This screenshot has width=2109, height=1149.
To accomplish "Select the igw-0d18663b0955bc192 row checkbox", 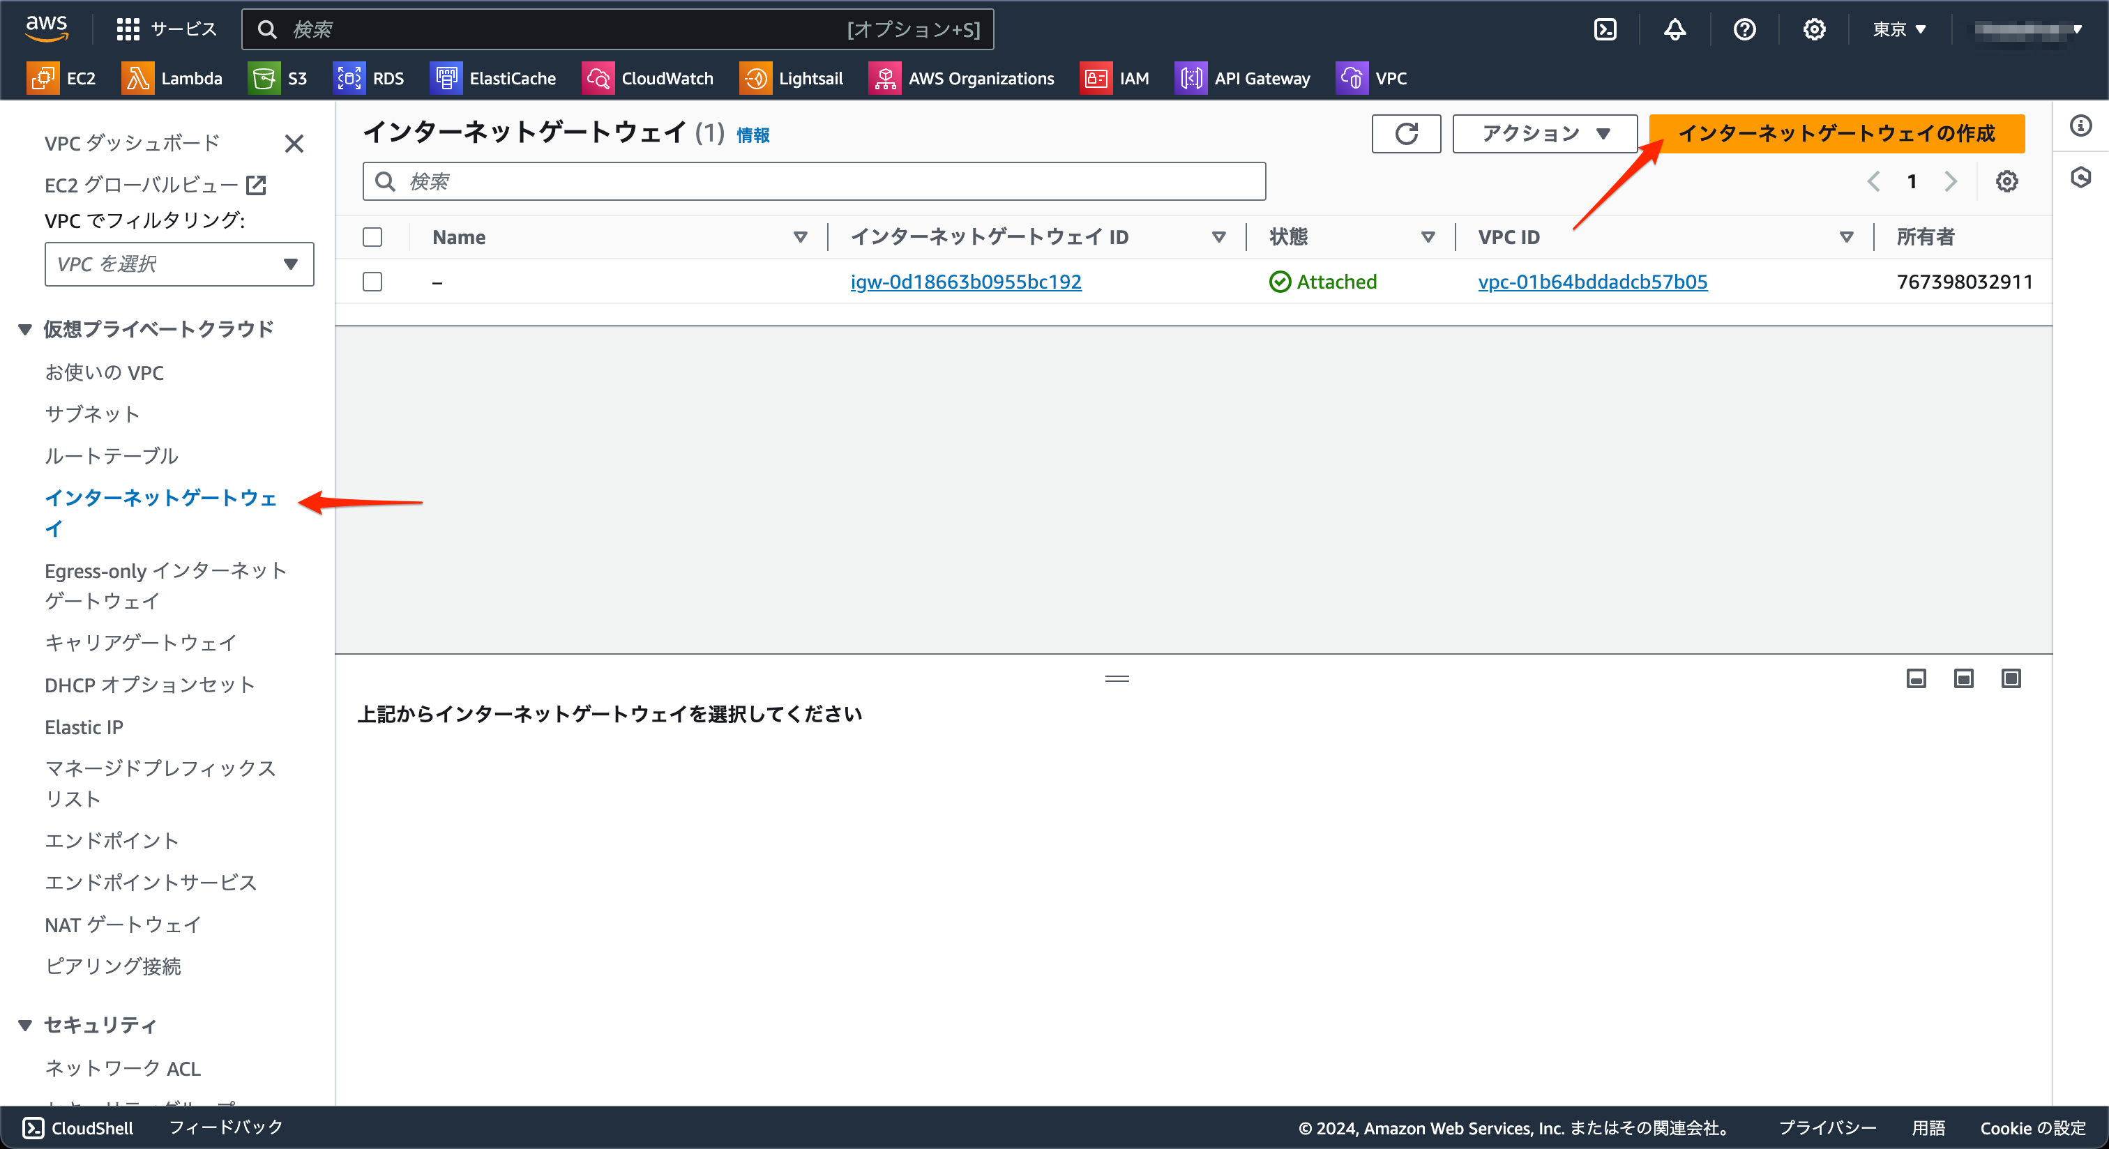I will 372,282.
